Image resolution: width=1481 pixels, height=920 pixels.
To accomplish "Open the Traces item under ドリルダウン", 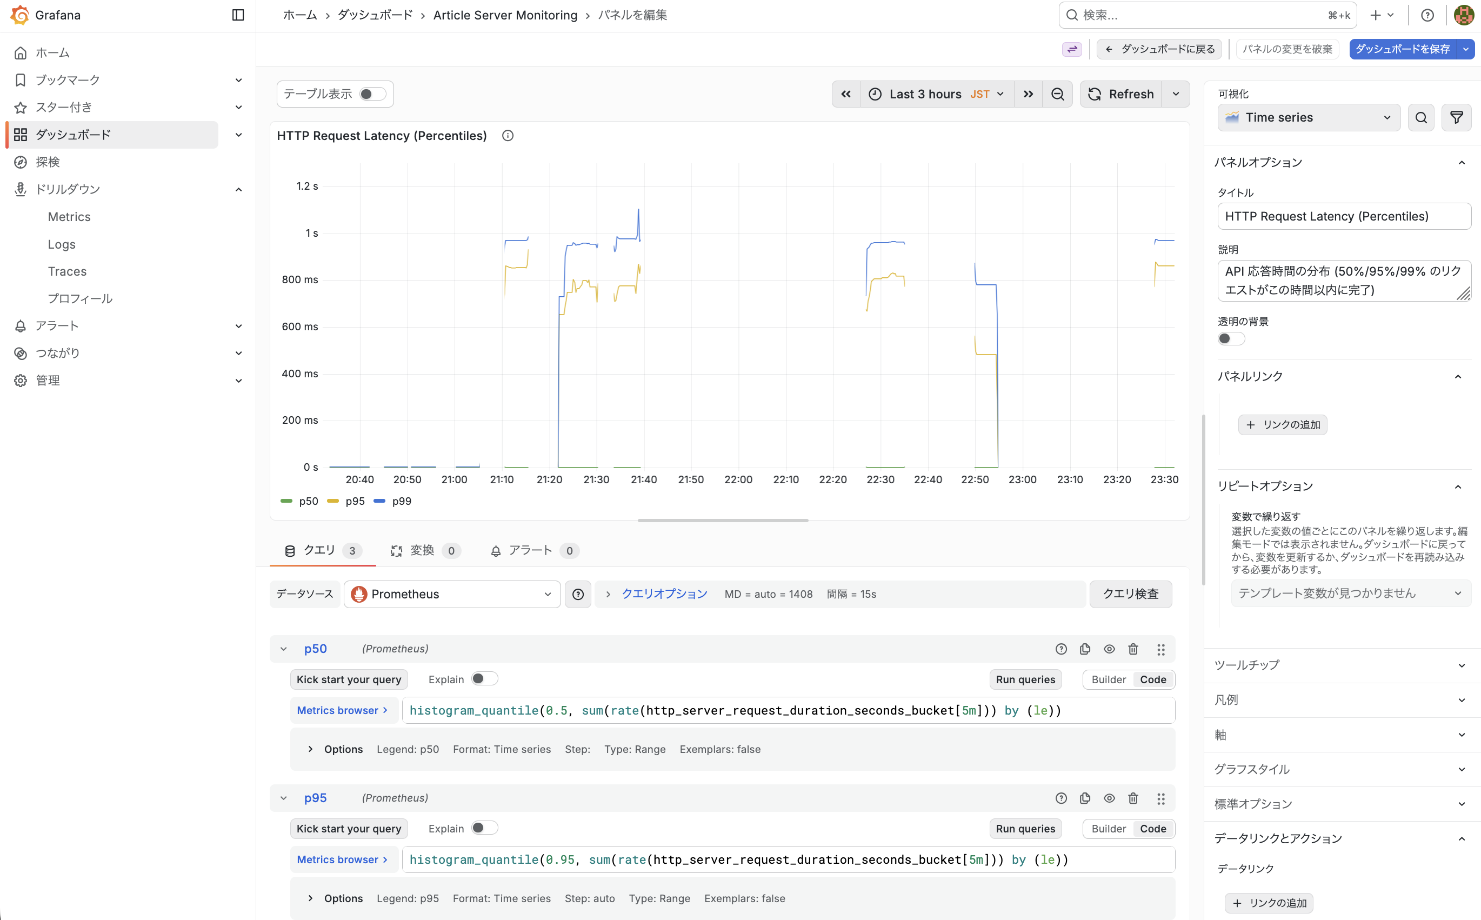I will coord(67,271).
